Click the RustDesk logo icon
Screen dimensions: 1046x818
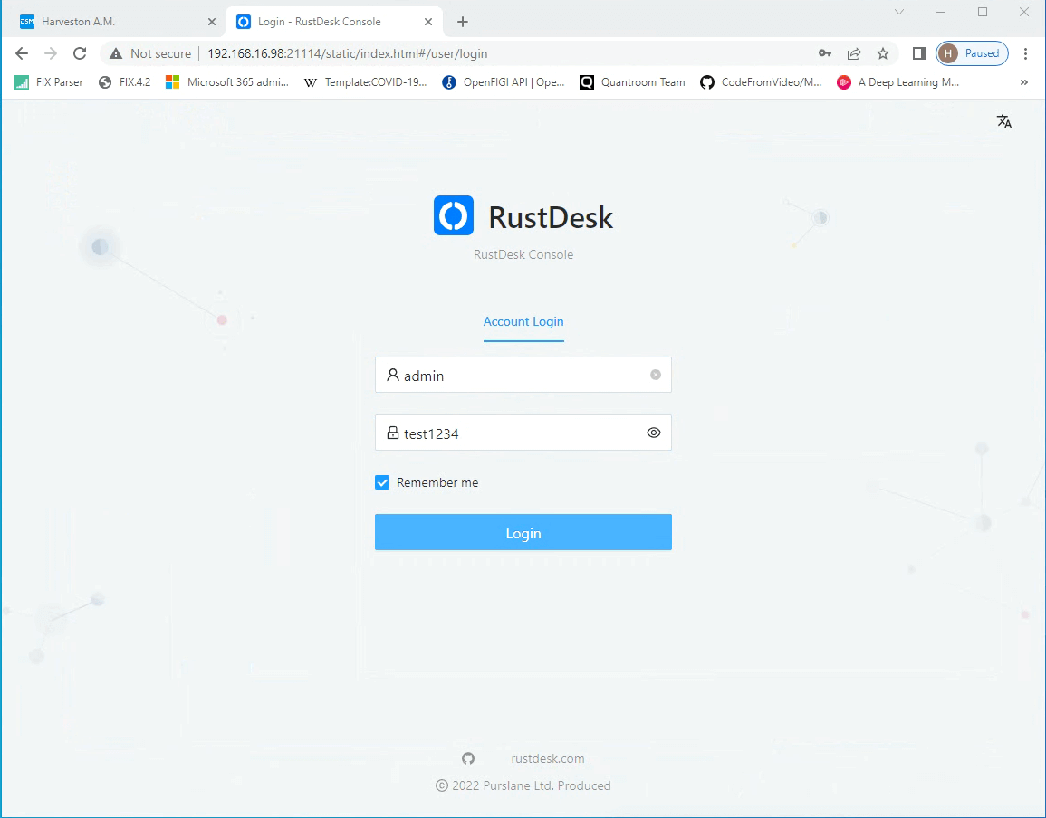coord(454,216)
